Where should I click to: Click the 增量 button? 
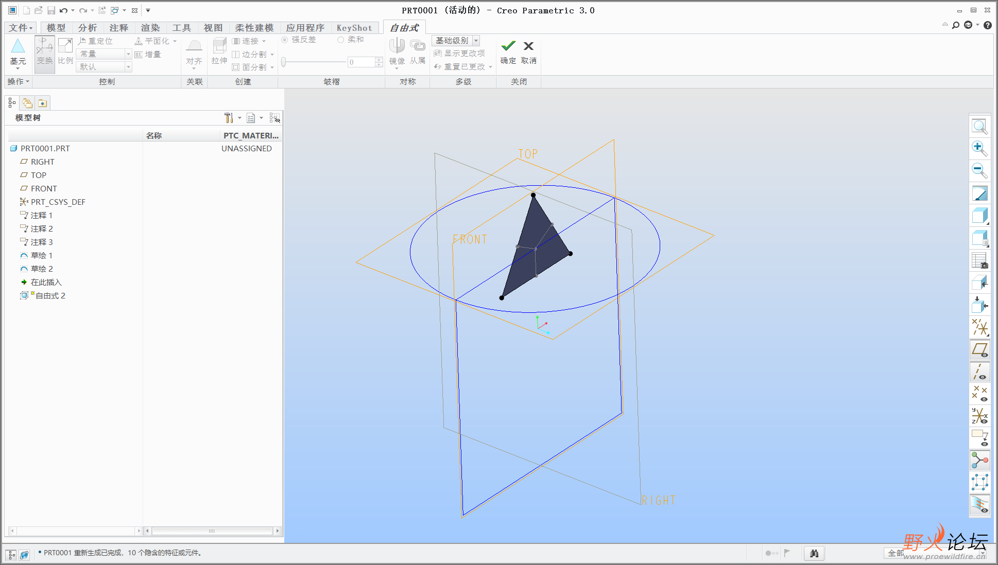point(148,55)
